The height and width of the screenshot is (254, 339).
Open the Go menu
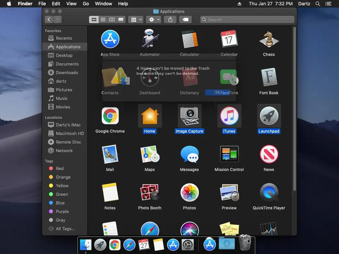tap(86, 4)
